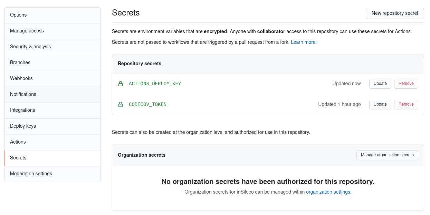430x215 pixels.
Task: Open Manage access settings
Action: pyautogui.click(x=27, y=31)
